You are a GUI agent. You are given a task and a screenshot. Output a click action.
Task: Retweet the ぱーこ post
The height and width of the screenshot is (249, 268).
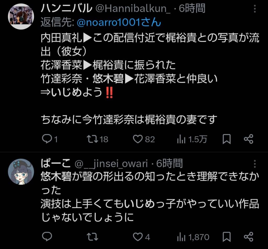point(92,237)
